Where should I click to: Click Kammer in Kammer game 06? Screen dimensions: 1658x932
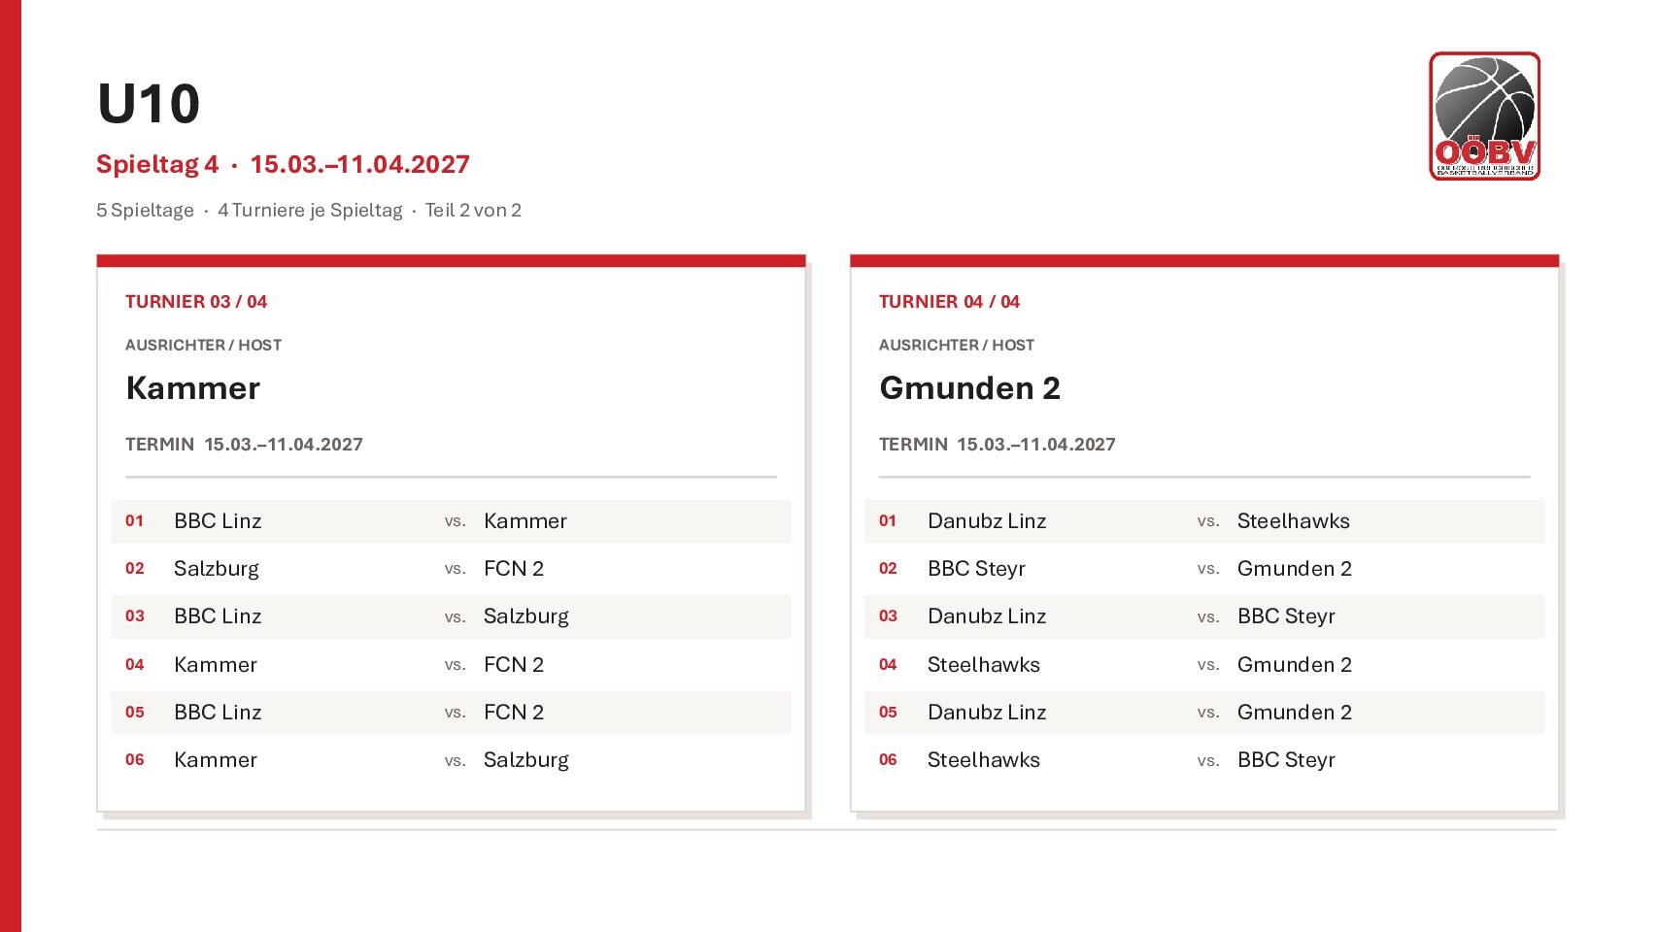[x=216, y=760]
